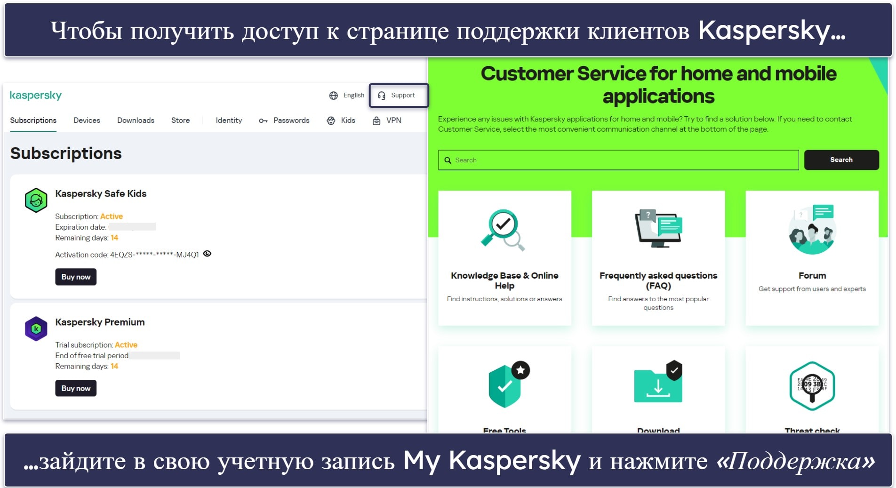The width and height of the screenshot is (896, 488).
Task: Click Buy now for Kaspersky Safe Kids
Action: pyautogui.click(x=76, y=277)
